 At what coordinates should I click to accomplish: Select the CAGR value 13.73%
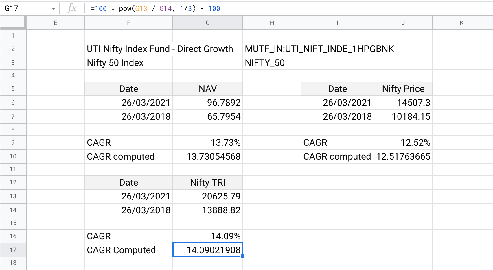point(208,143)
